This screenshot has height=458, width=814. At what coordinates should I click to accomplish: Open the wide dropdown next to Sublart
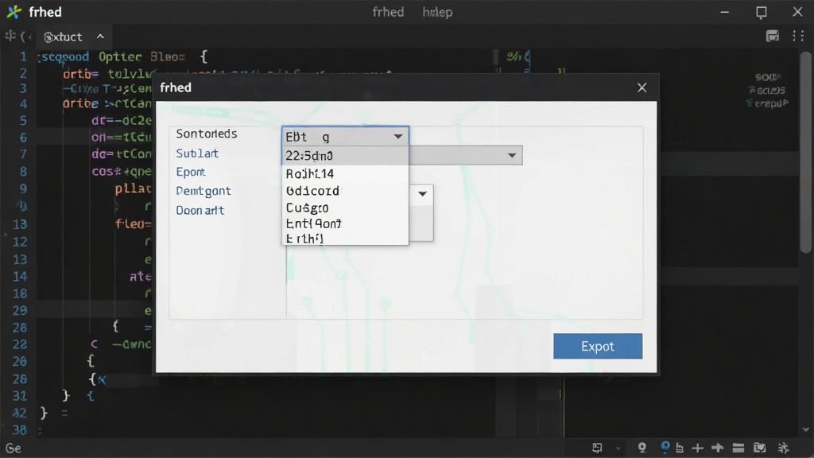tap(512, 155)
